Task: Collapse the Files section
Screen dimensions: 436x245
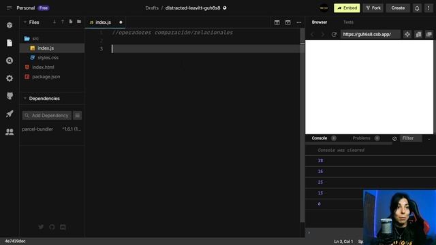Action: (x=25, y=22)
